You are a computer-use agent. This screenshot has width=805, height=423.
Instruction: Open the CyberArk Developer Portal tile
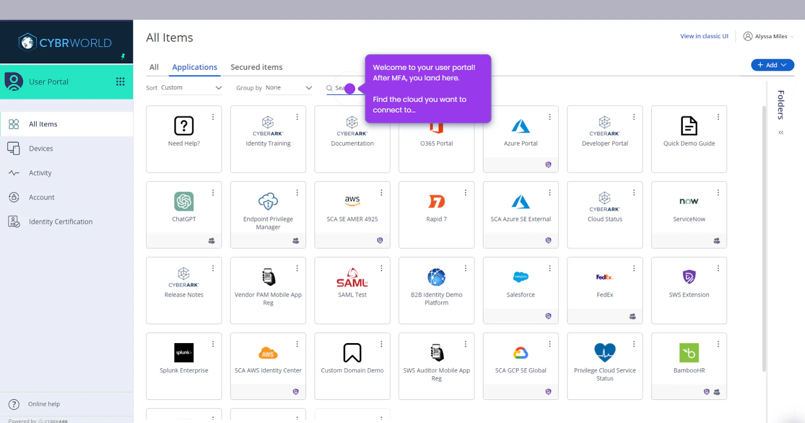(x=605, y=139)
